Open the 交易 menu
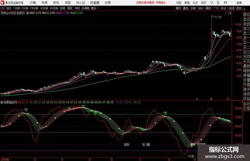250x161 pixels. pyautogui.click(x=108, y=3)
